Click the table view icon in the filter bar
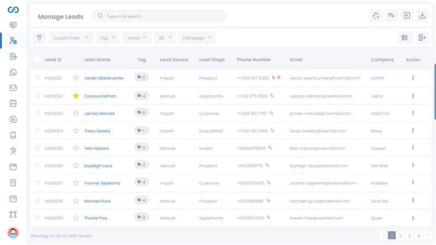Screen dimensions: 436x245 pyautogui.click(x=405, y=37)
